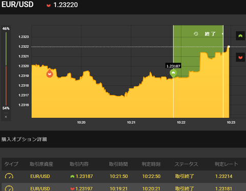The width and height of the screenshot is (246, 191).
Task: Click the EUR/USD title
Action: click(x=17, y=5)
